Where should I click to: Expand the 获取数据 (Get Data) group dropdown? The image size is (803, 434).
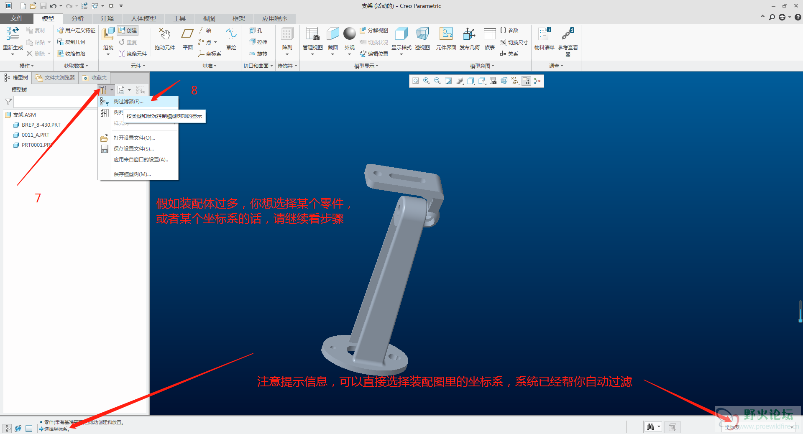76,66
